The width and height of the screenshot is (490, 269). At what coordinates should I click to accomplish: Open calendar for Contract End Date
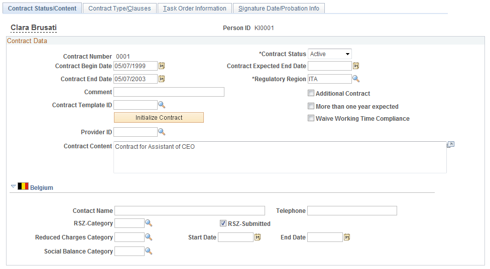(x=162, y=79)
